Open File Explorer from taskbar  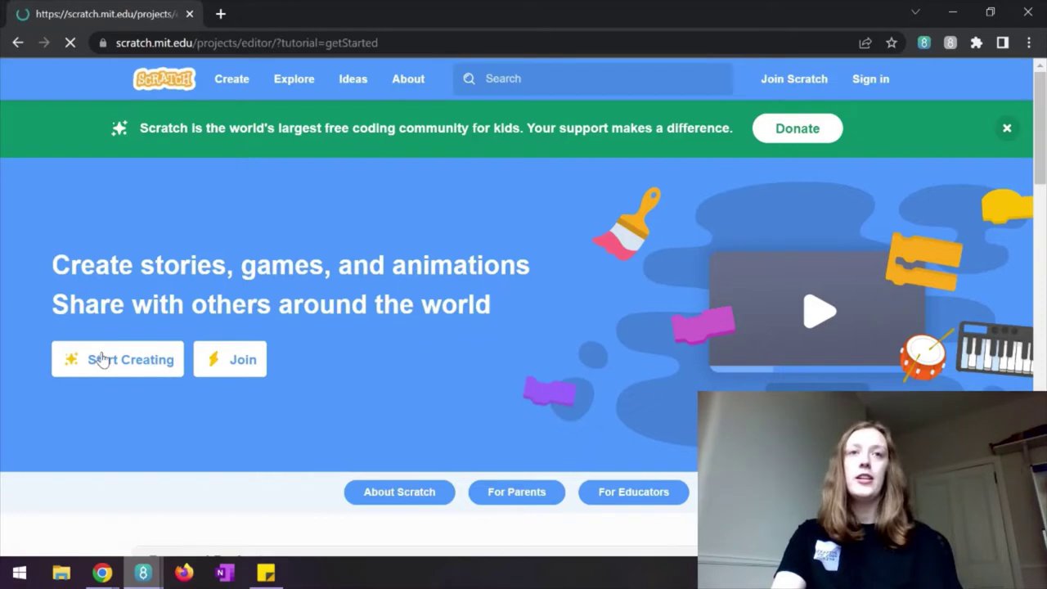pyautogui.click(x=61, y=573)
